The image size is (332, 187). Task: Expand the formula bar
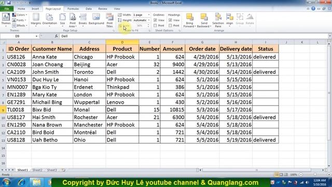click(330, 36)
